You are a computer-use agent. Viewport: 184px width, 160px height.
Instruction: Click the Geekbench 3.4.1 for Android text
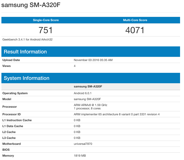click(x=27, y=40)
